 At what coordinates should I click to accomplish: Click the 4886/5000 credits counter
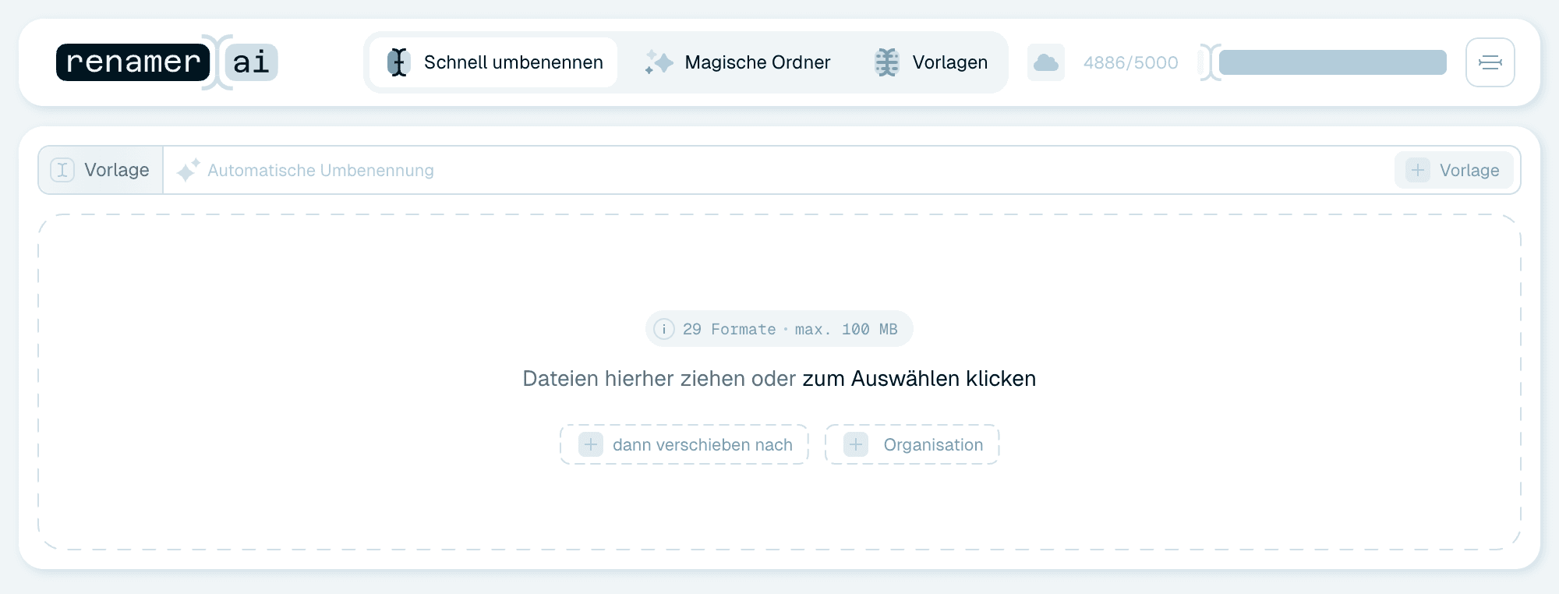point(1130,62)
